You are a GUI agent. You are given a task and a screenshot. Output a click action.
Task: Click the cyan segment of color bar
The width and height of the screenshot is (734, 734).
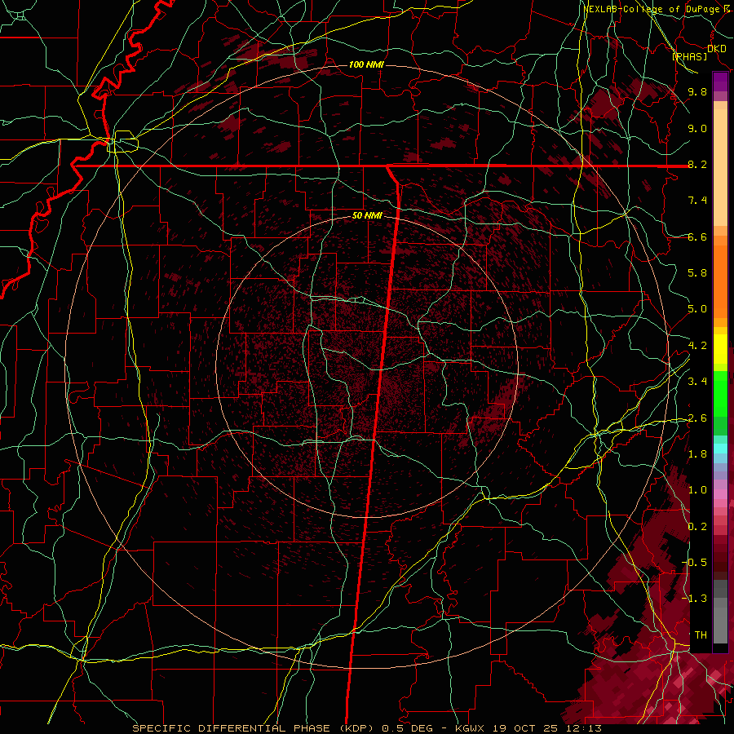[x=720, y=449]
